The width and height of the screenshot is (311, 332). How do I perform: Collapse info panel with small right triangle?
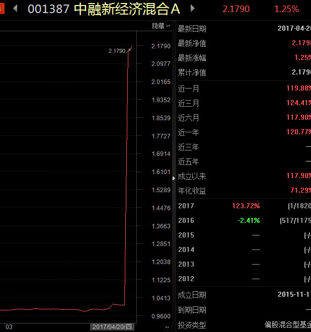tap(174, 178)
